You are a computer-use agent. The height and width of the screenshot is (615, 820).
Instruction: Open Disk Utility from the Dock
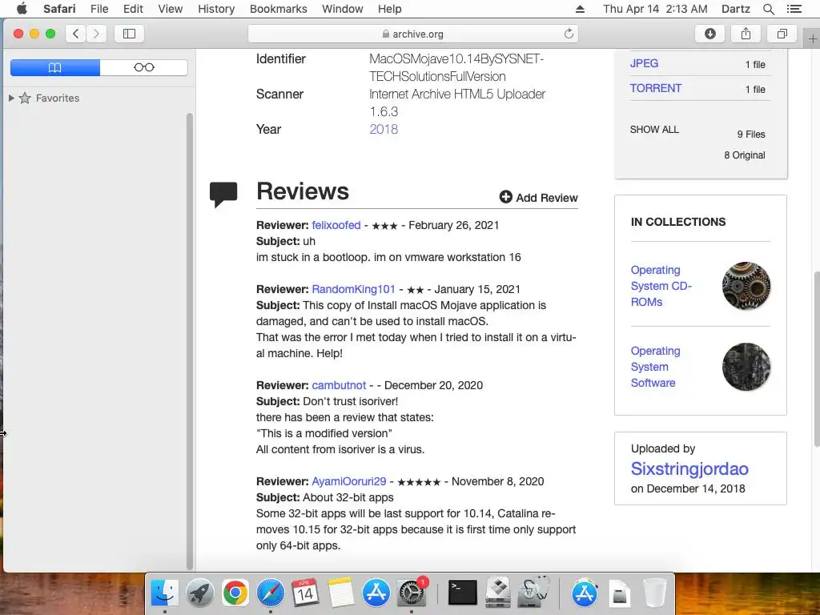533,593
